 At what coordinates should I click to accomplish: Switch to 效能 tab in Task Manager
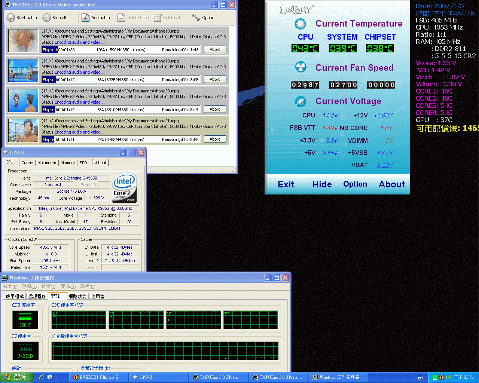pos(57,296)
